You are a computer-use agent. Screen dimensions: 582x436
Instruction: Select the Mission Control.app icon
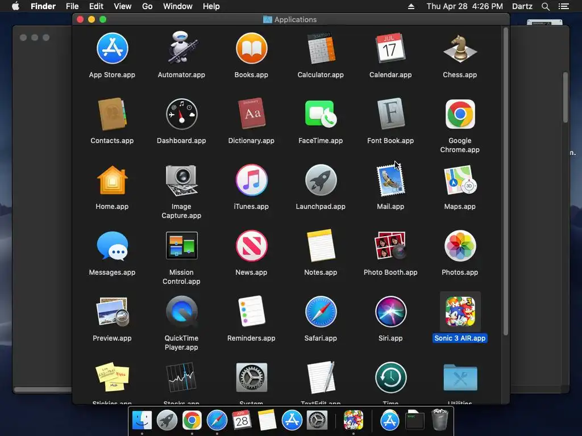pyautogui.click(x=181, y=246)
